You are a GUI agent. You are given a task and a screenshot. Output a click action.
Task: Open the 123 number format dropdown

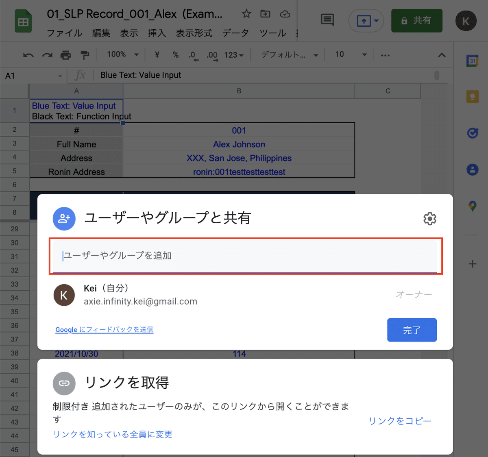click(234, 54)
